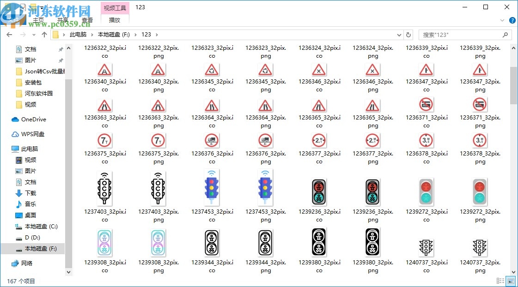Open the recent locations dropdown arrow
Viewport: 518px width, 287px height.
[x=34, y=35]
